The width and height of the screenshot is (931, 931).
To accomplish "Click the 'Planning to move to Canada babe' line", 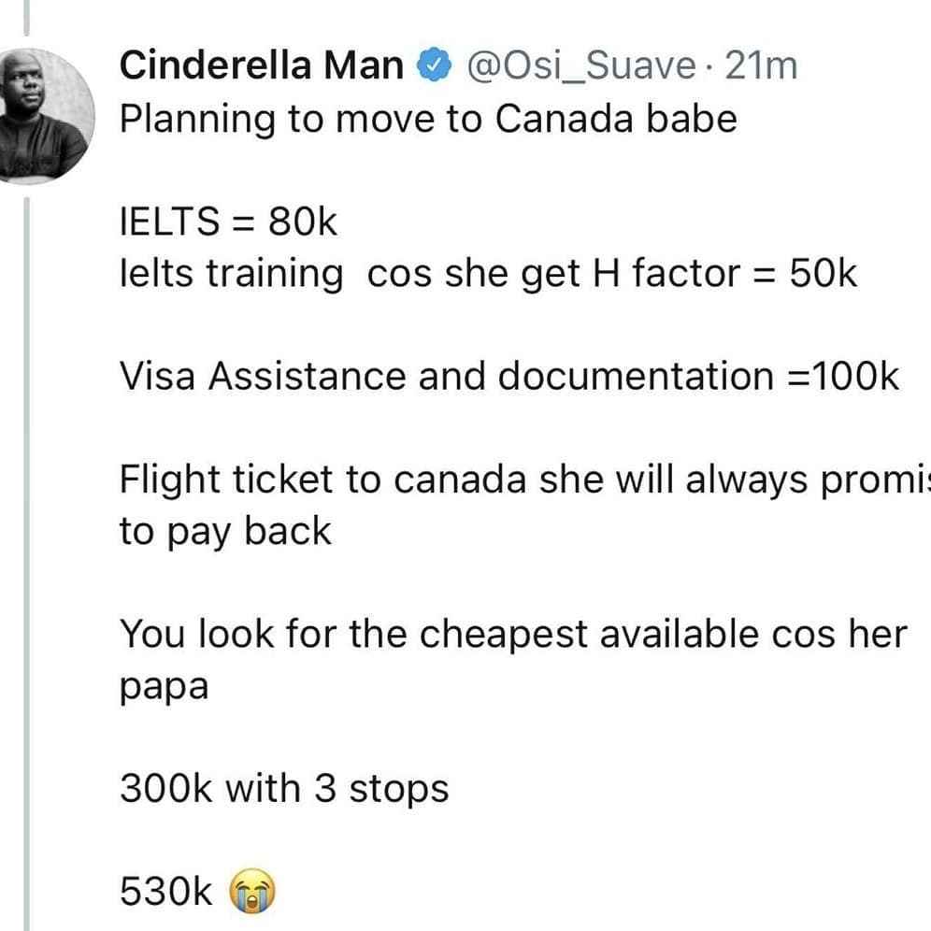I will coord(428,120).
